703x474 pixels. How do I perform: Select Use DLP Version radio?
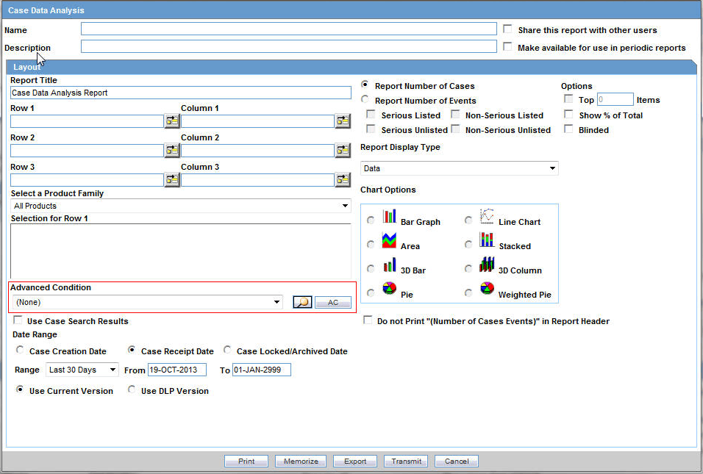click(x=132, y=389)
